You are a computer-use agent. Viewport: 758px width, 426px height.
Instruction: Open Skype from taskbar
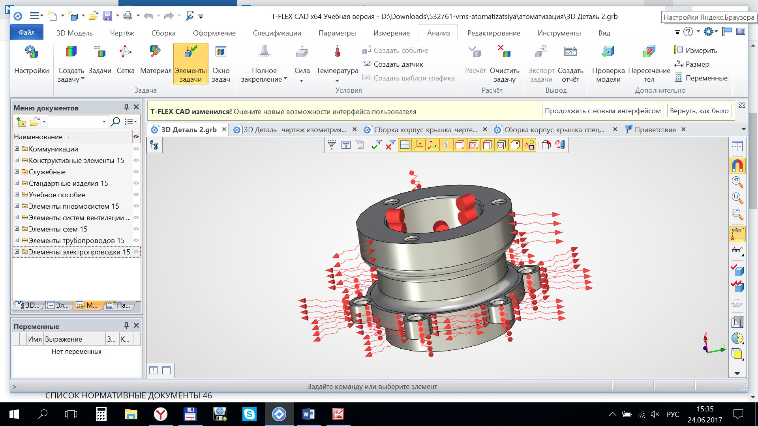coord(250,414)
